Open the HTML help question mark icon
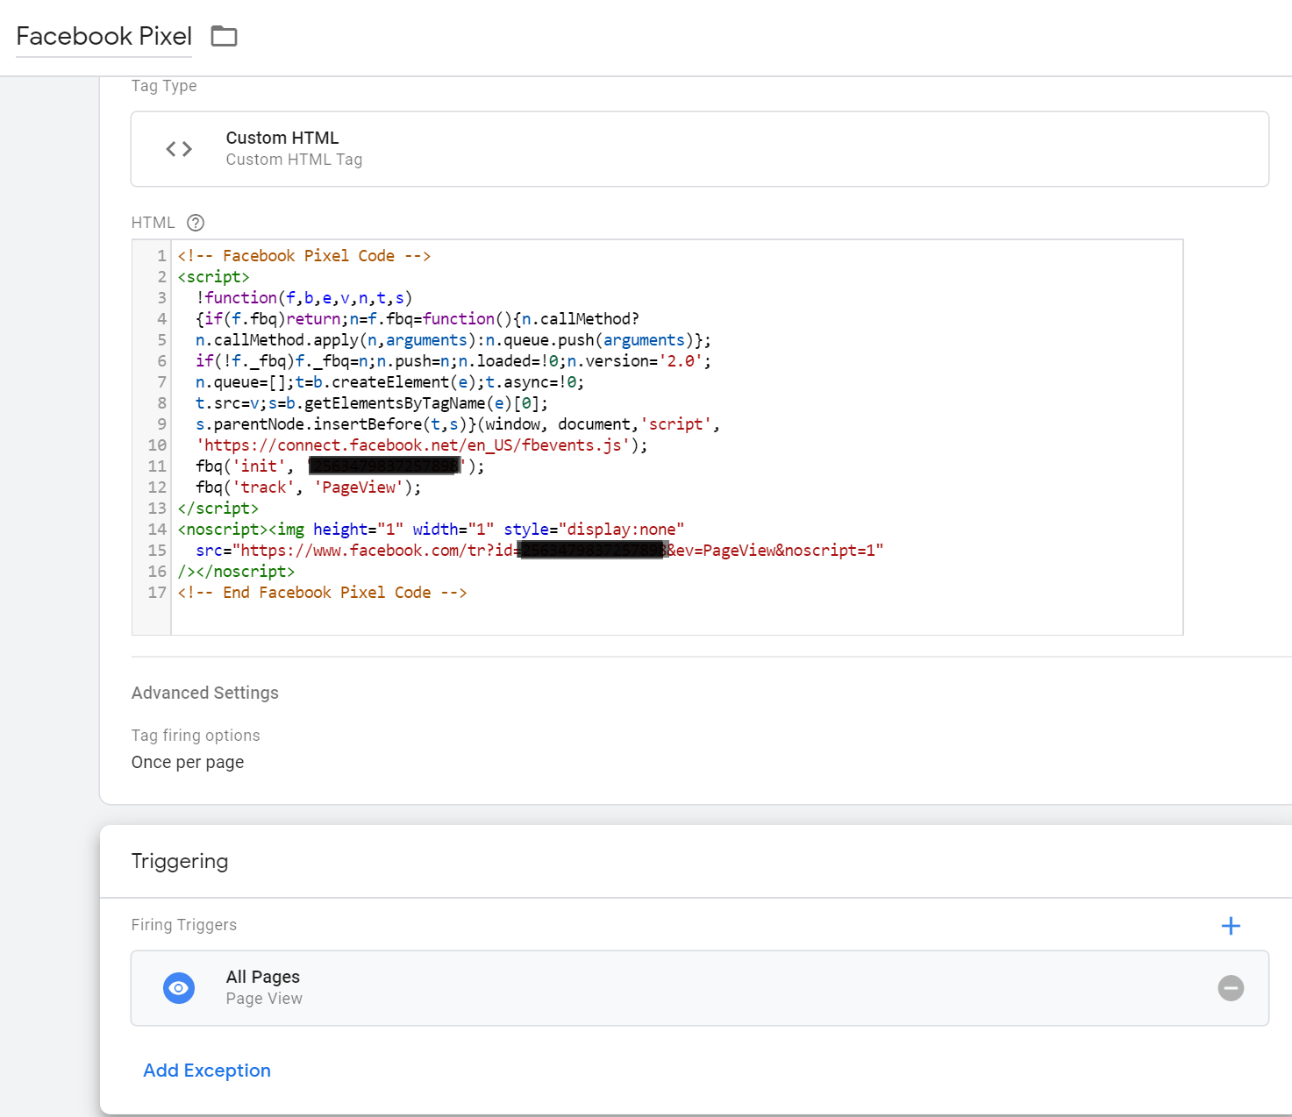 196,223
